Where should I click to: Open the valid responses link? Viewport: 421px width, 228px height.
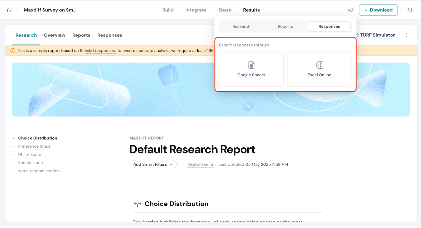pyautogui.click(x=100, y=51)
